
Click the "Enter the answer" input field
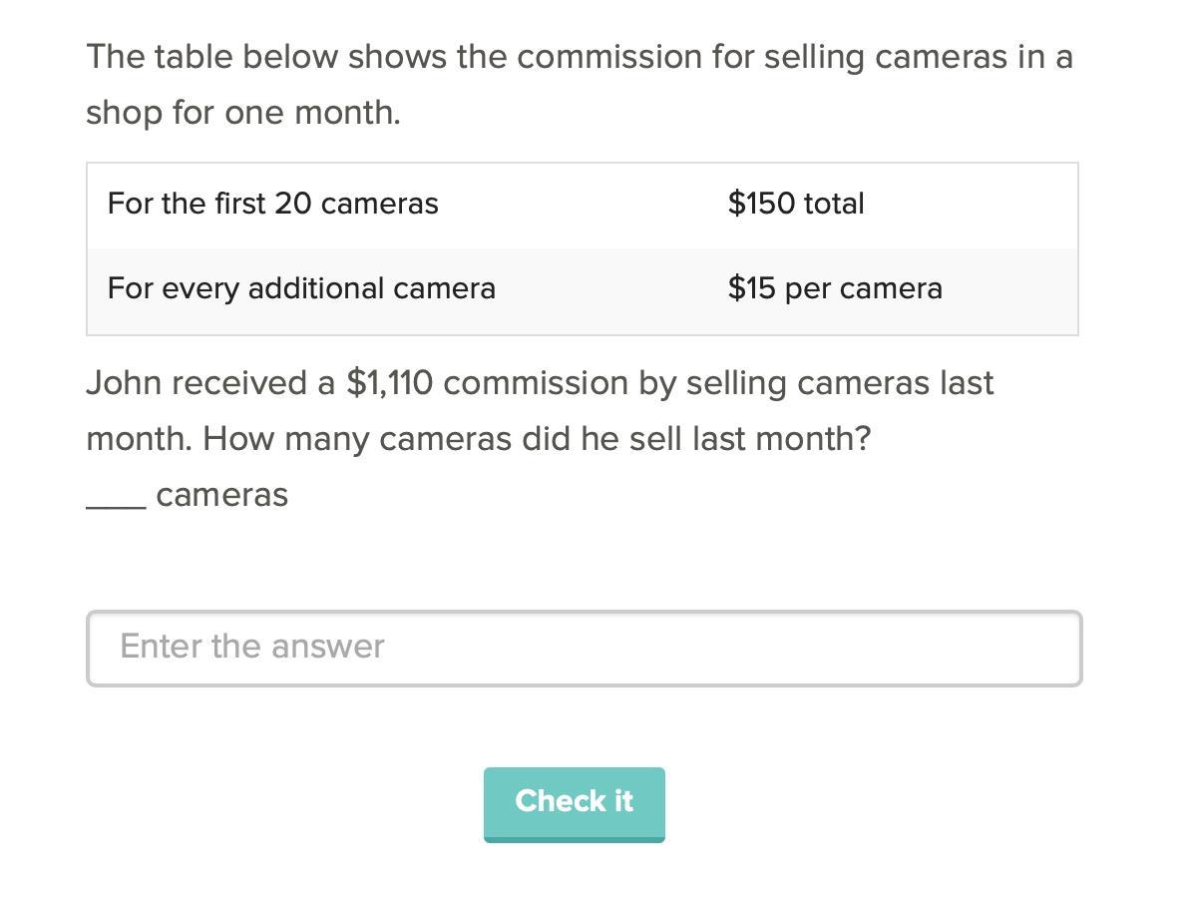point(584,648)
